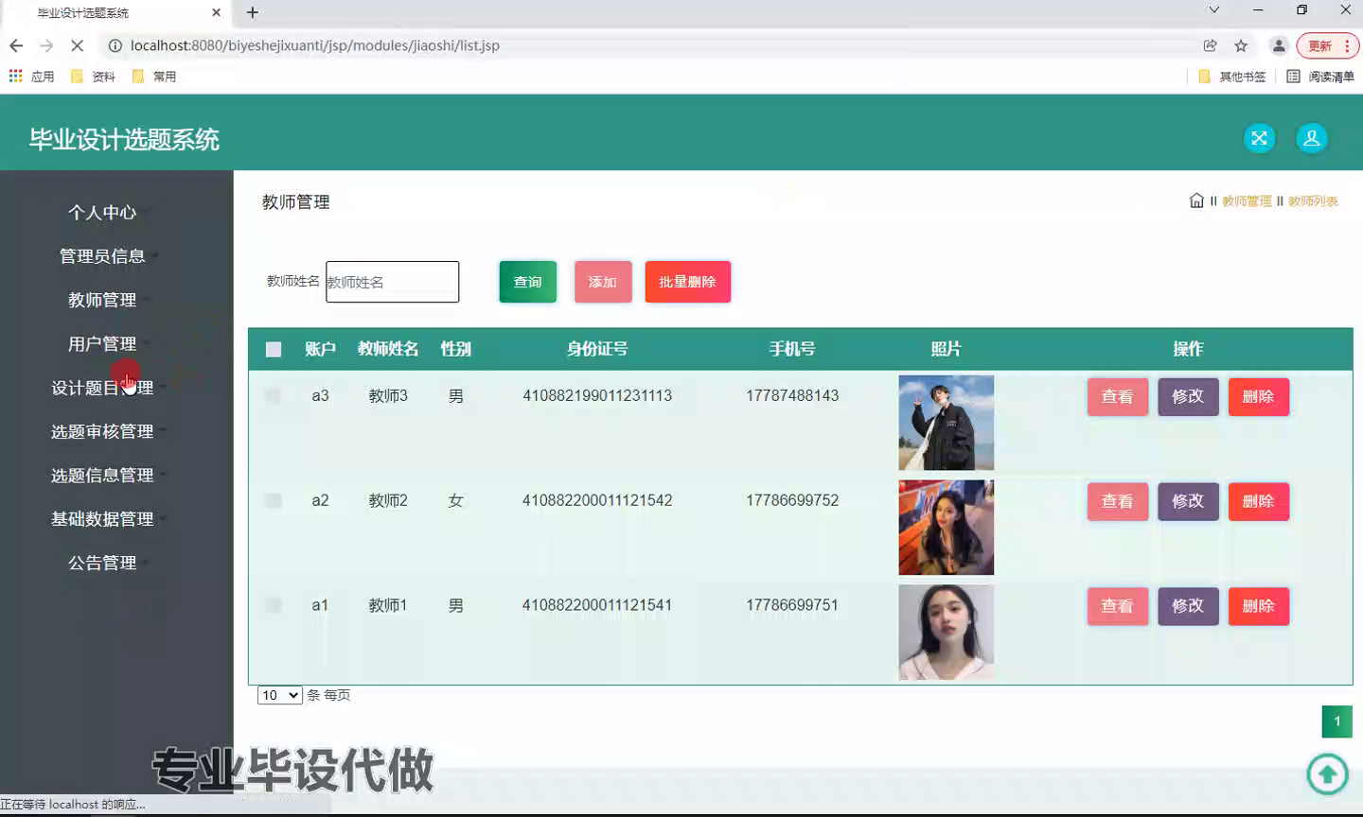Click the 手机号 column header
Image resolution: width=1363 pixels, height=817 pixels.
tap(792, 349)
